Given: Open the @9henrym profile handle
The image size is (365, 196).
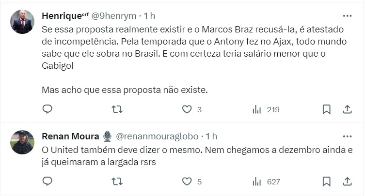Looking at the screenshot, I should tap(125, 15).
